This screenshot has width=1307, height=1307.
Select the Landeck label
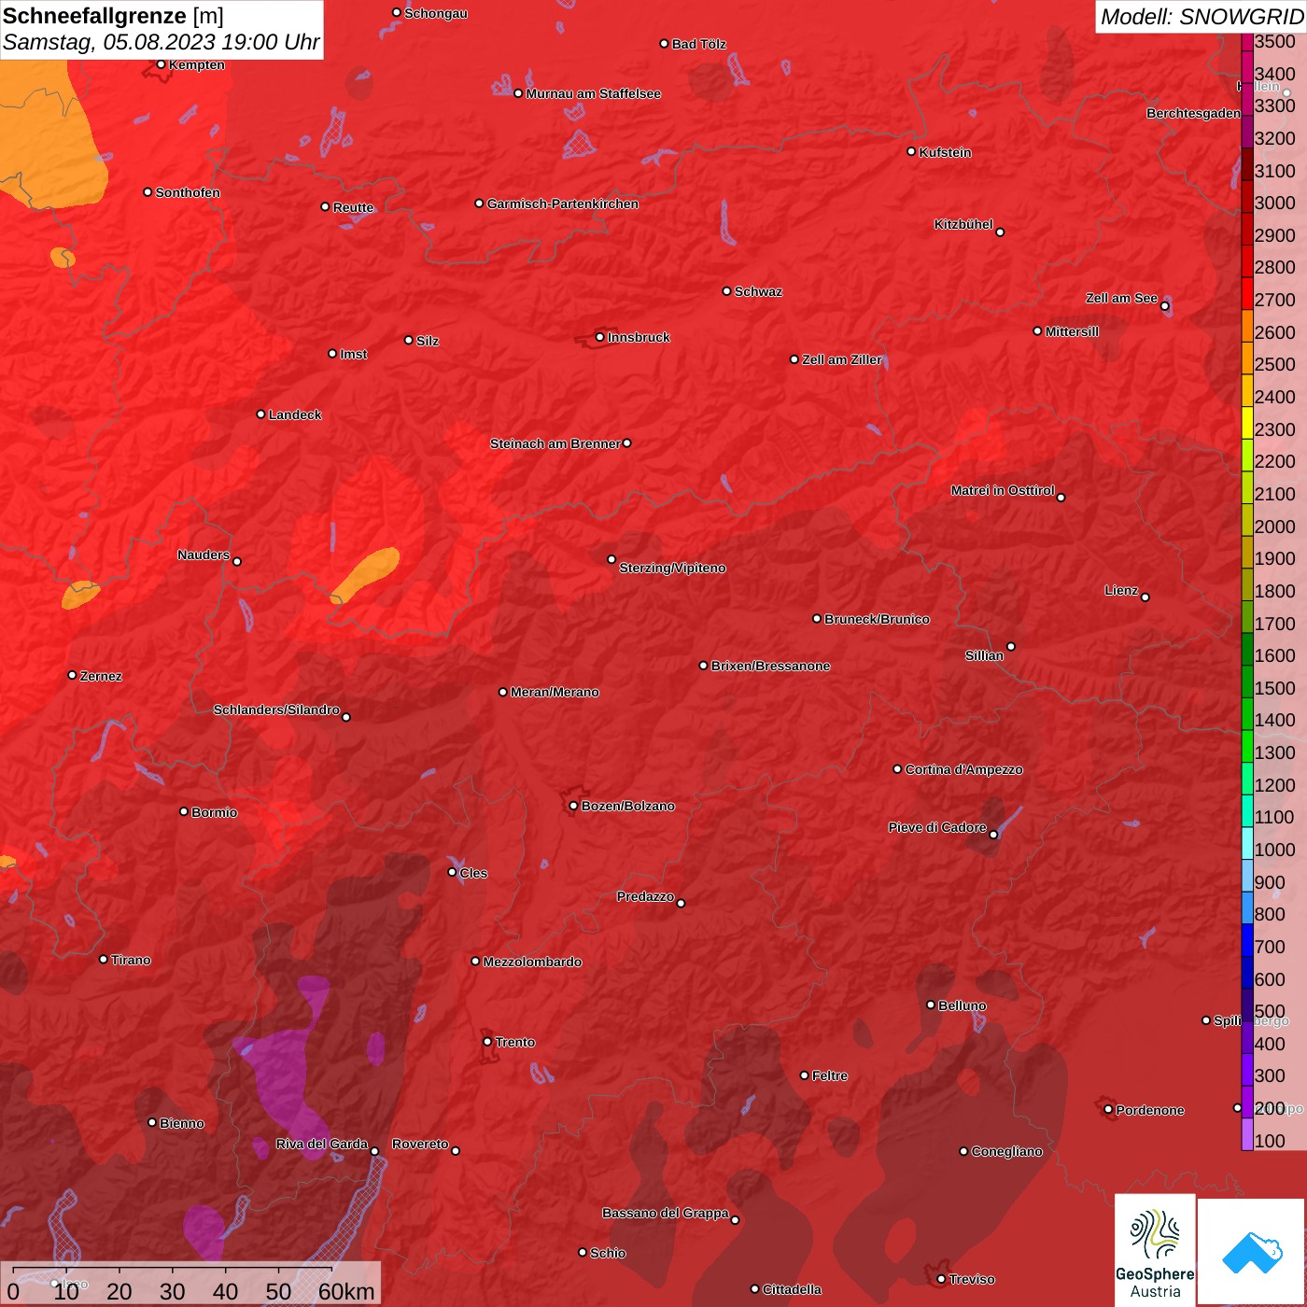pyautogui.click(x=295, y=415)
